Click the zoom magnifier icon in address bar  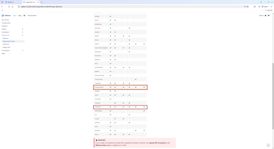245,7
